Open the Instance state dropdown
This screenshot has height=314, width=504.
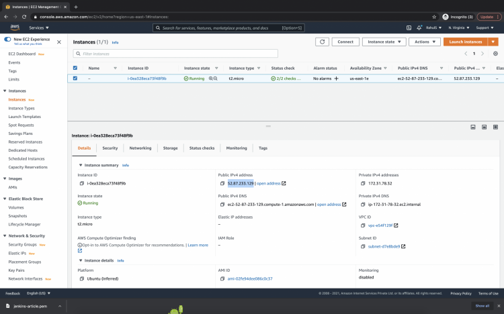click(x=384, y=42)
